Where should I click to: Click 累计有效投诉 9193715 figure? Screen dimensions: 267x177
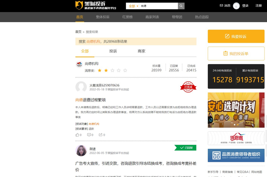pos(250,80)
